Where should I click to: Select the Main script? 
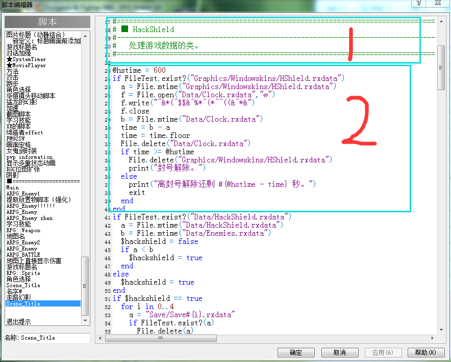(13, 187)
